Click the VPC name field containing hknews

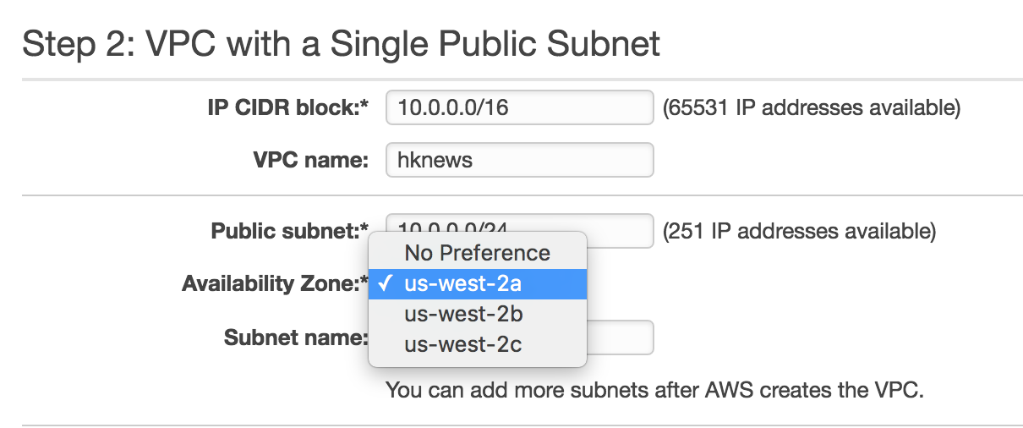coord(519,160)
